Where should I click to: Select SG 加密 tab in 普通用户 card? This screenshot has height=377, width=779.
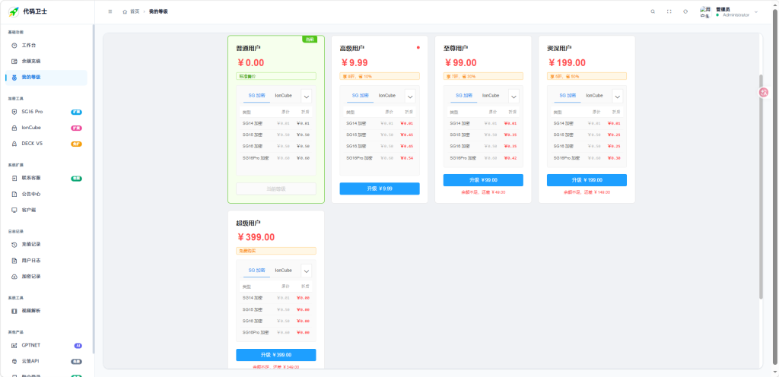coord(257,96)
